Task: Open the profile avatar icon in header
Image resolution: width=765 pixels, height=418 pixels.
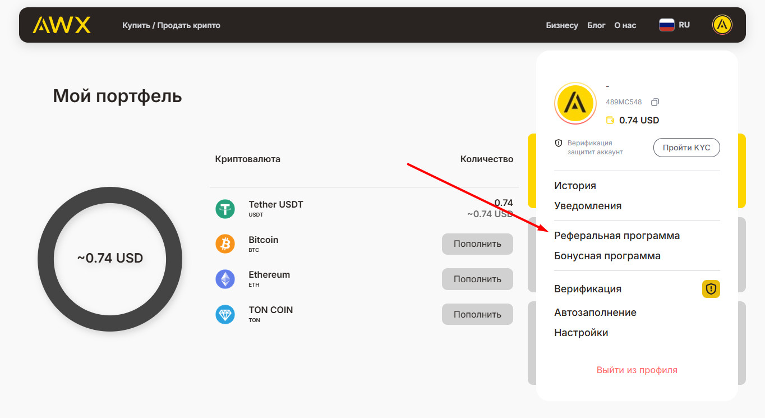Action: click(x=722, y=25)
